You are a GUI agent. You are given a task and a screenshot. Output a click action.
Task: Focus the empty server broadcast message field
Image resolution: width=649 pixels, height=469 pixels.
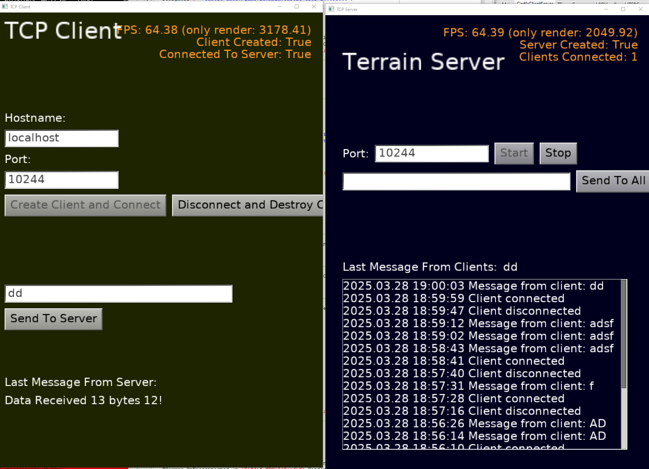coord(456,182)
